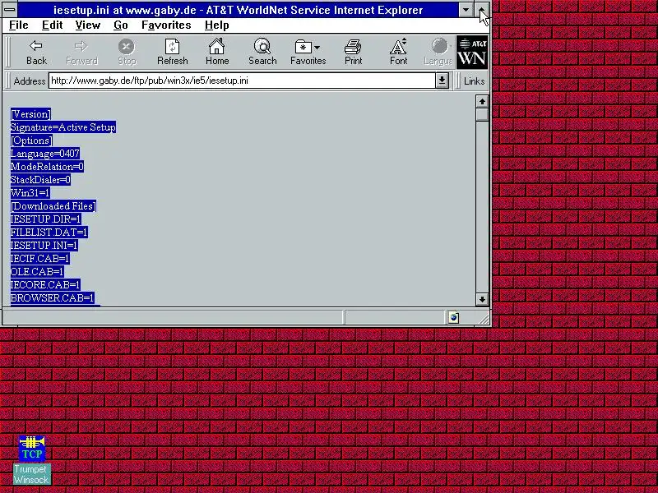Click the ModeRelation=0 line

pos(47,167)
